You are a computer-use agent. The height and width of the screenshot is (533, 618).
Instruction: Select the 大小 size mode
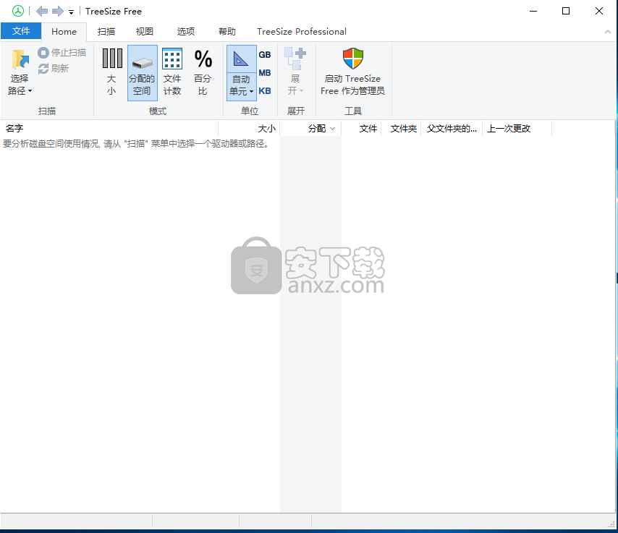[x=112, y=72]
